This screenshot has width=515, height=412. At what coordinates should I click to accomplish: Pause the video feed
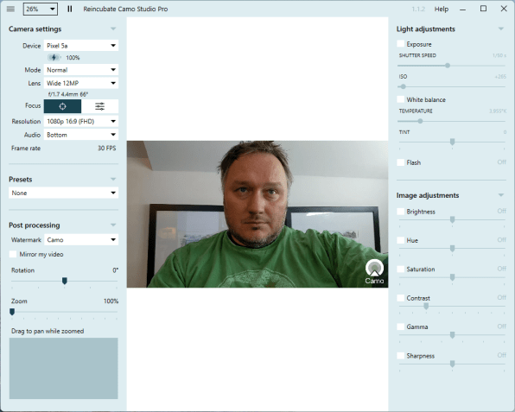[x=70, y=9]
